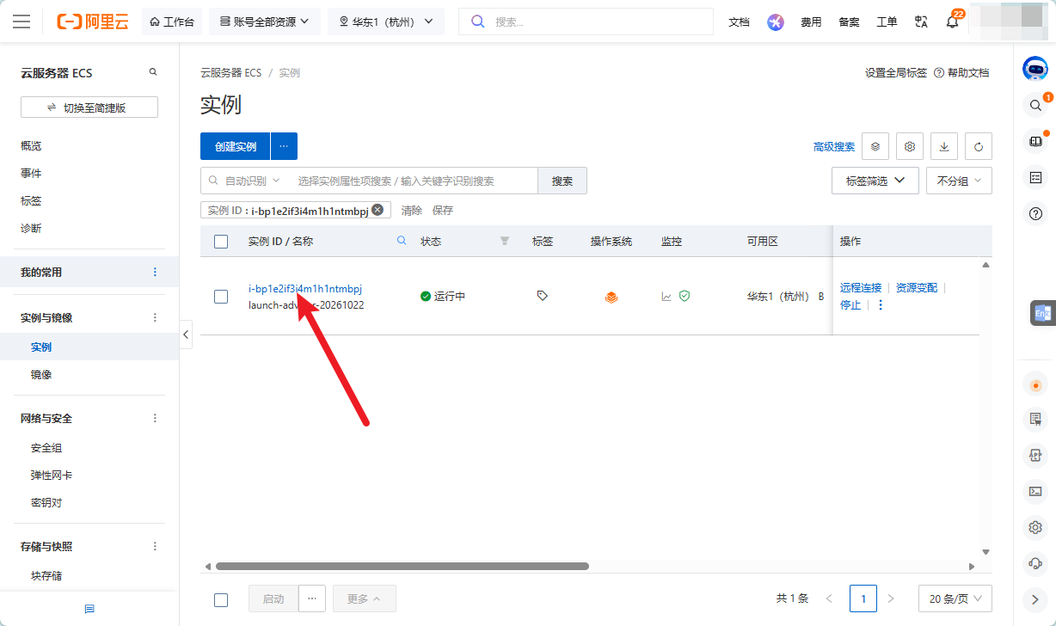The width and height of the screenshot is (1056, 626).
Task: Expand the create instance more options
Action: 284,146
